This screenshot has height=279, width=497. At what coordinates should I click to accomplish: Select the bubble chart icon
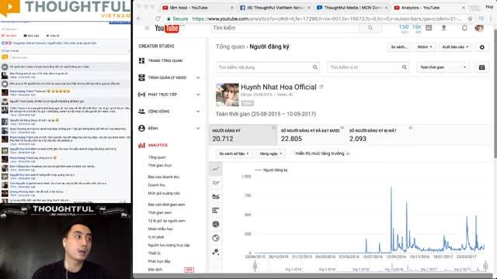(x=216, y=252)
